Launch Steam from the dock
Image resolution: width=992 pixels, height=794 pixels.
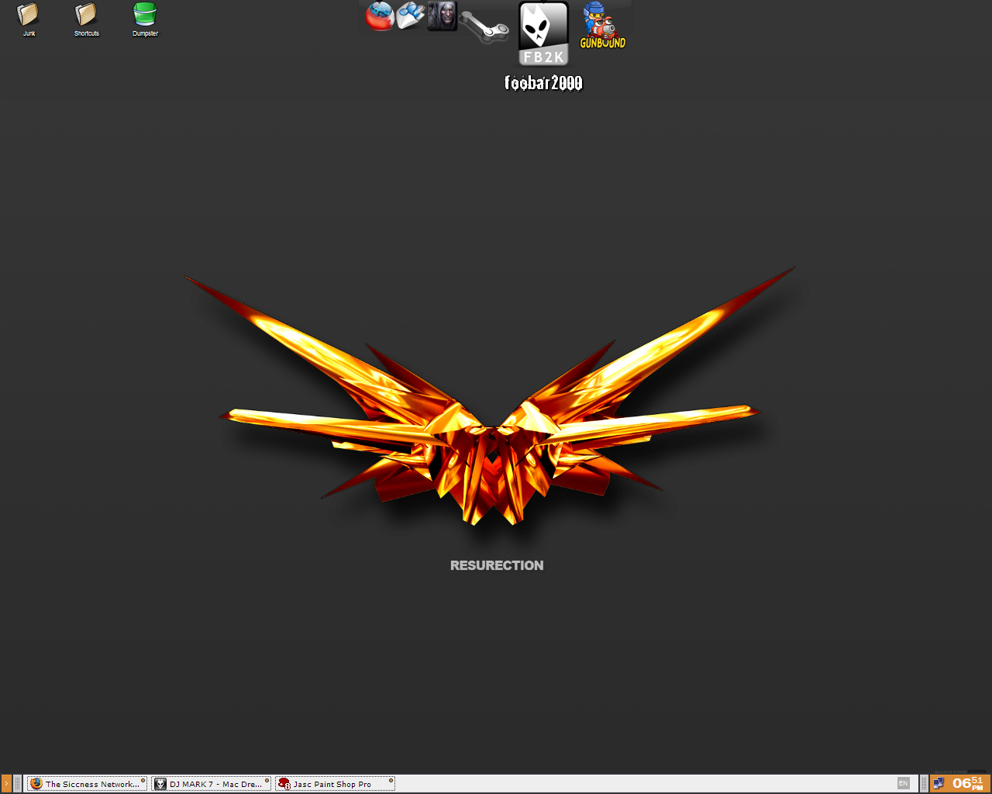pos(485,26)
